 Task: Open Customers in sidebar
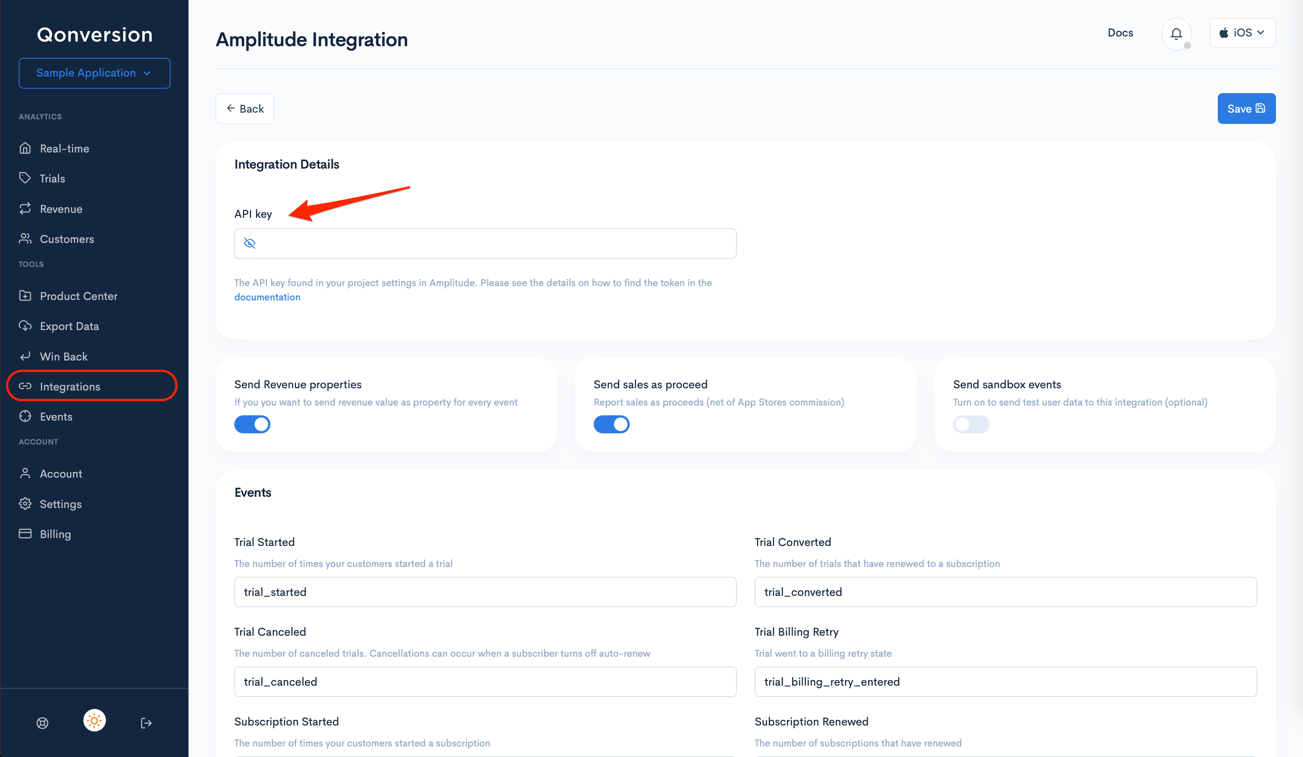[x=67, y=239]
